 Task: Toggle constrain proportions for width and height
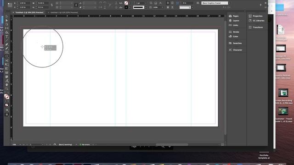click(52, 5)
